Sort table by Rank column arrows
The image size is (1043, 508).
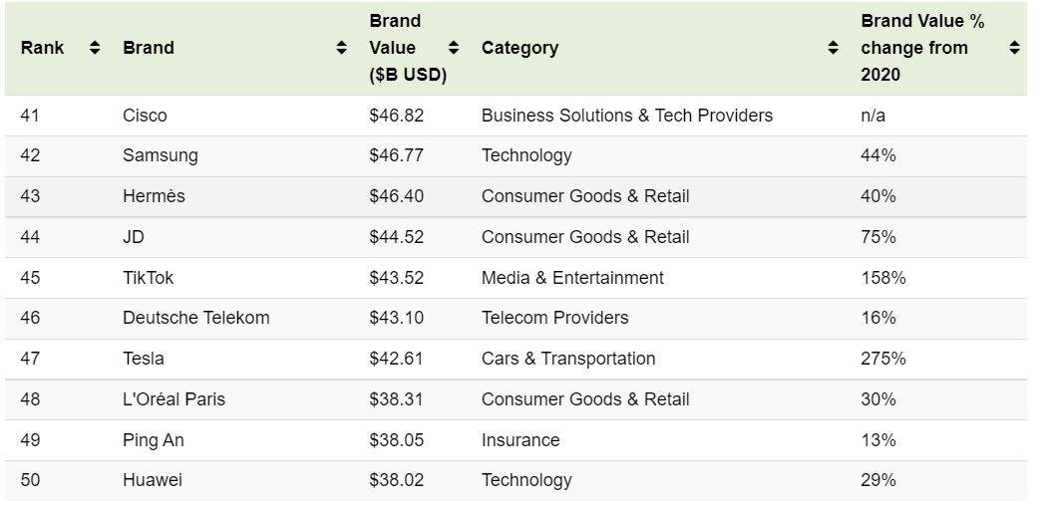pyautogui.click(x=95, y=48)
